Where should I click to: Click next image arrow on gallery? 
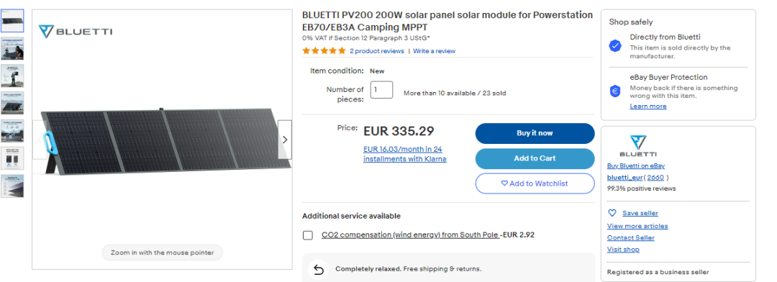pos(284,140)
